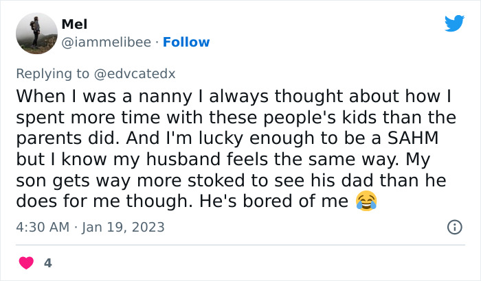This screenshot has width=481, height=281.
Task: Open Mel's profile picture
Action: click(36, 33)
